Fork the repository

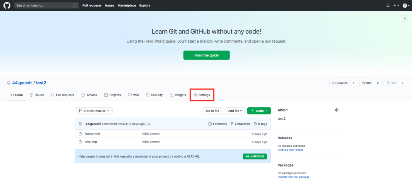pyautogui.click(x=391, y=83)
